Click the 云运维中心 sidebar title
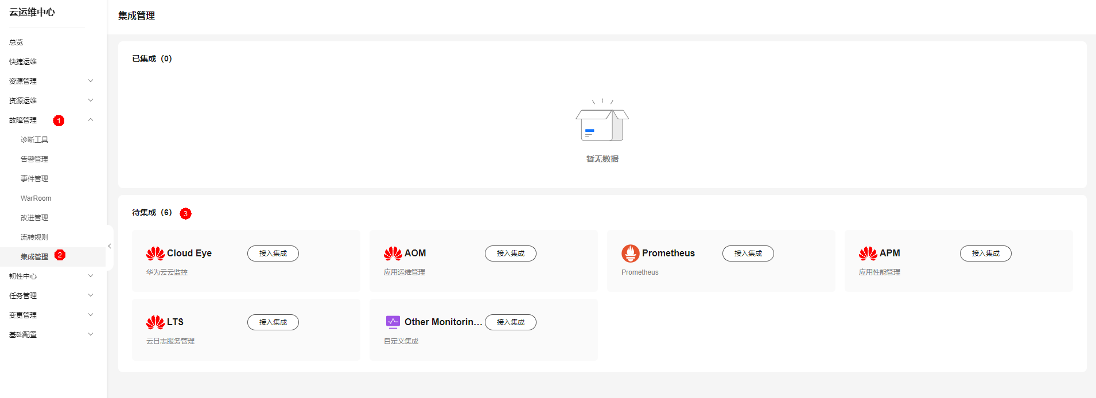 point(32,12)
